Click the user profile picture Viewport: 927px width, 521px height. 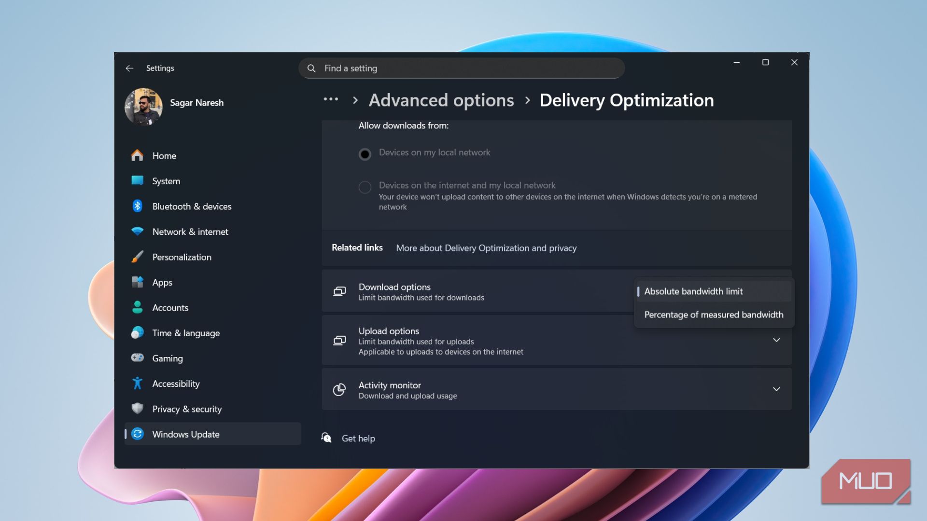[143, 107]
